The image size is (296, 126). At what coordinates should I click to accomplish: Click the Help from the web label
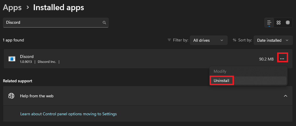point(37,96)
